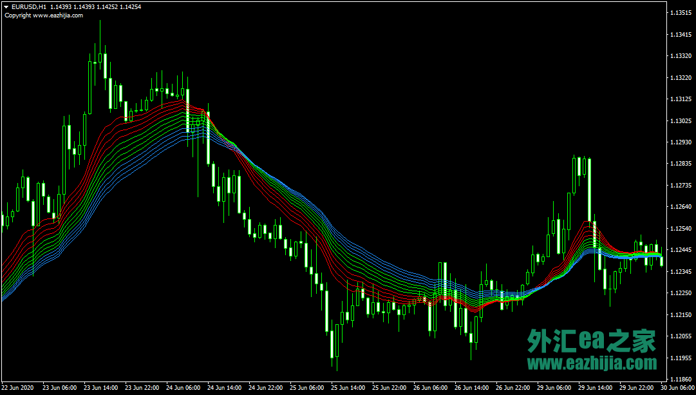Viewport: 696px width, 395px height.
Task: Click price label 1.13125 on the scale
Action: click(681, 99)
